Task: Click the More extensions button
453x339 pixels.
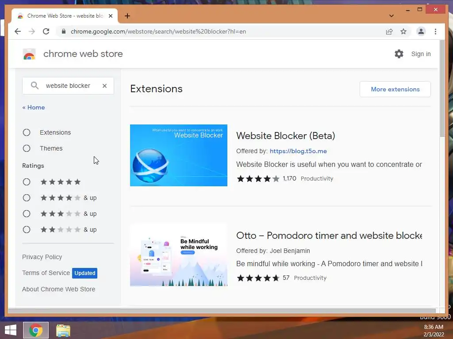Action: 395,89
